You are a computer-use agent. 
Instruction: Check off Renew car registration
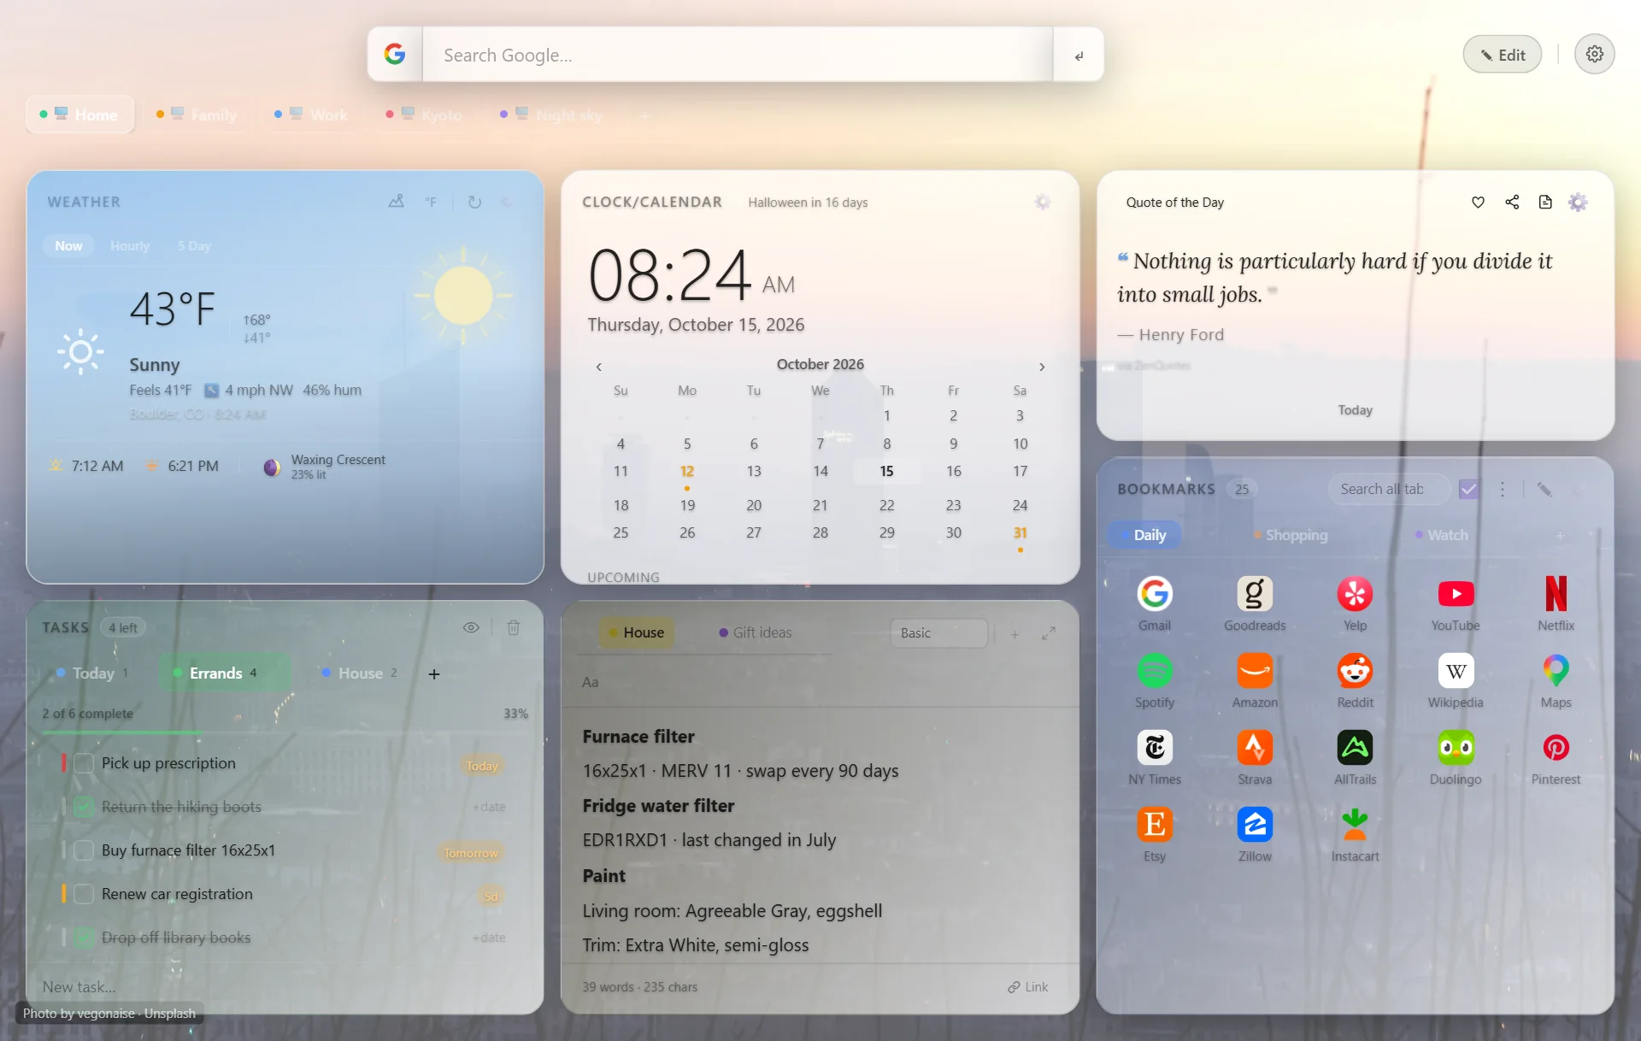pos(84,894)
